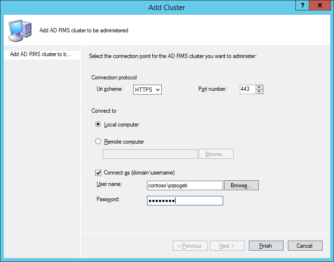Click the User name text field

point(185,185)
